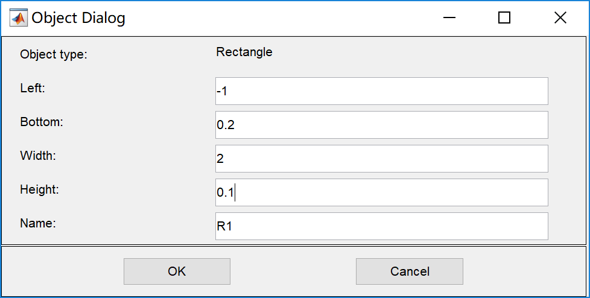Click the "Bottom:" label
590x298 pixels.
click(42, 121)
